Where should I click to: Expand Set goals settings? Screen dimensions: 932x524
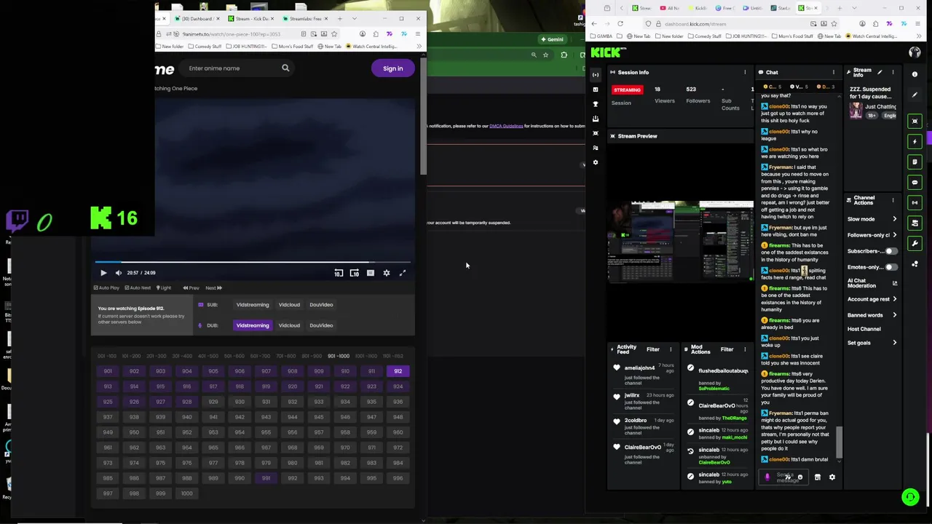(x=872, y=343)
